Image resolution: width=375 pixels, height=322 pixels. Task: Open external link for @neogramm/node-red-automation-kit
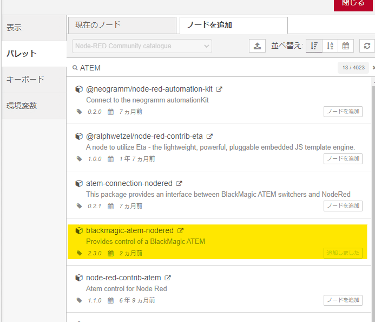tap(219, 89)
